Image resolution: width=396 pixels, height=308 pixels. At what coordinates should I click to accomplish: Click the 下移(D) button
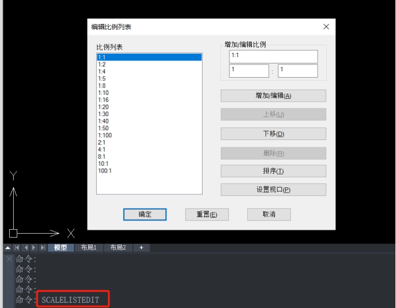(273, 134)
